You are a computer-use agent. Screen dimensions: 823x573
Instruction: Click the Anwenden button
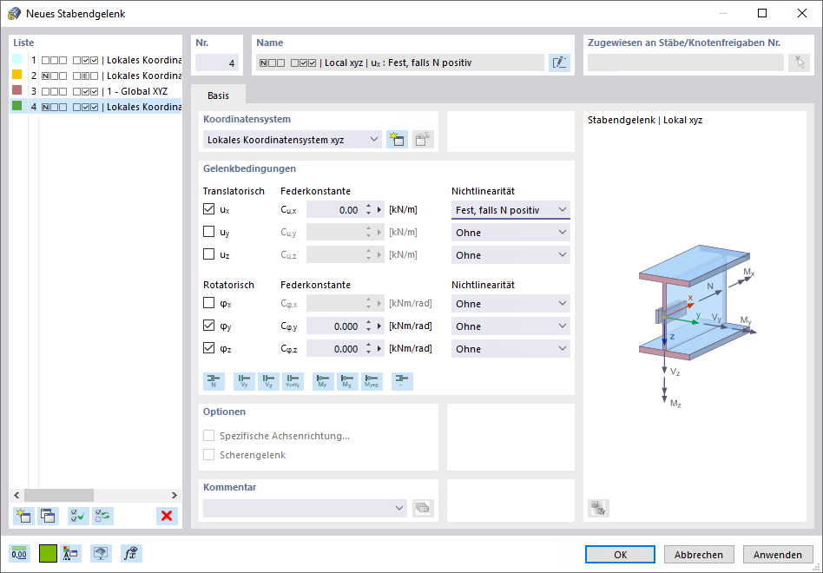(777, 555)
